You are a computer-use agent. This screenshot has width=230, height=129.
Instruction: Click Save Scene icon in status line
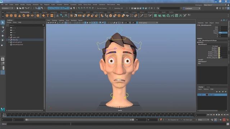[23, 8]
